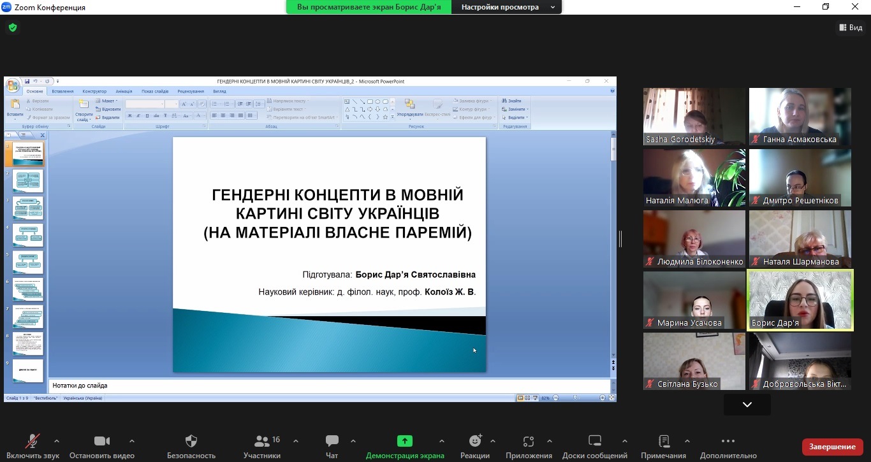871x462 pixels.
Task: Toggle italic К formatting
Action: click(138, 115)
